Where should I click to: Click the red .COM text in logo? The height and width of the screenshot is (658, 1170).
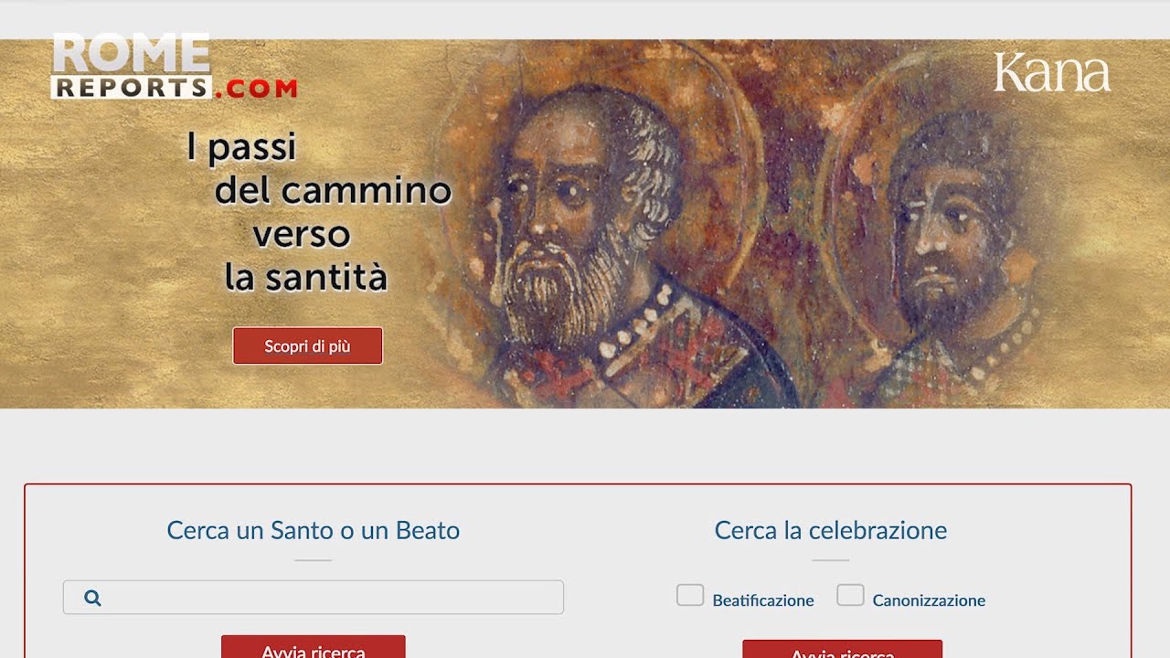256,89
